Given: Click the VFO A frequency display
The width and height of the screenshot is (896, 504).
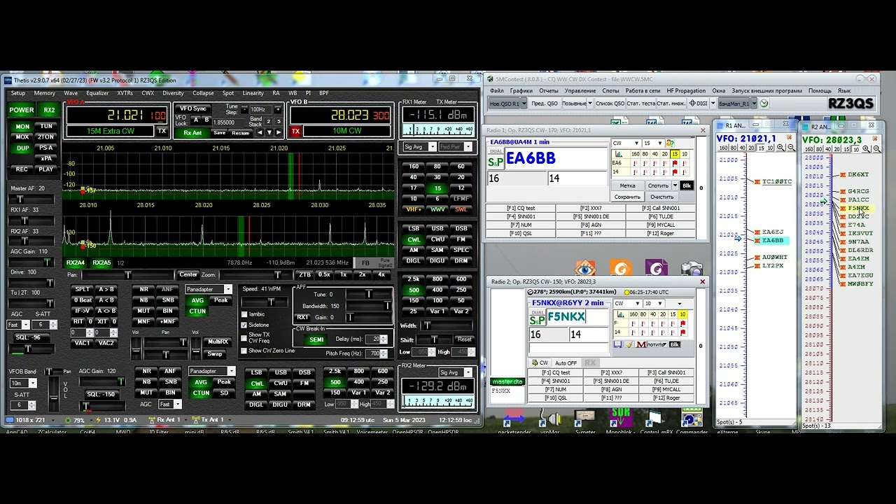Looking at the screenshot, I should pos(117,115).
